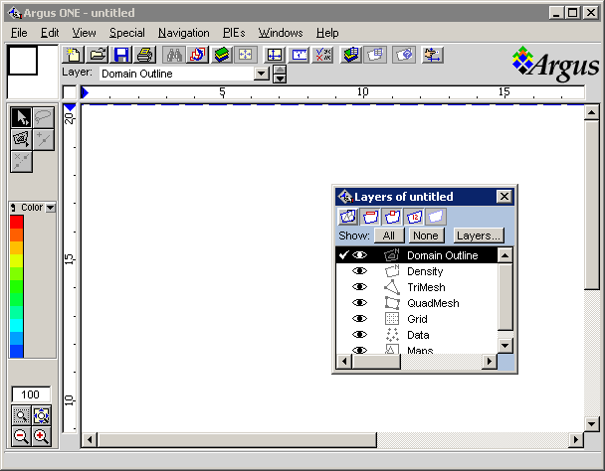The height and width of the screenshot is (471, 605).
Task: Open the Layer dropdown list
Action: 262,74
